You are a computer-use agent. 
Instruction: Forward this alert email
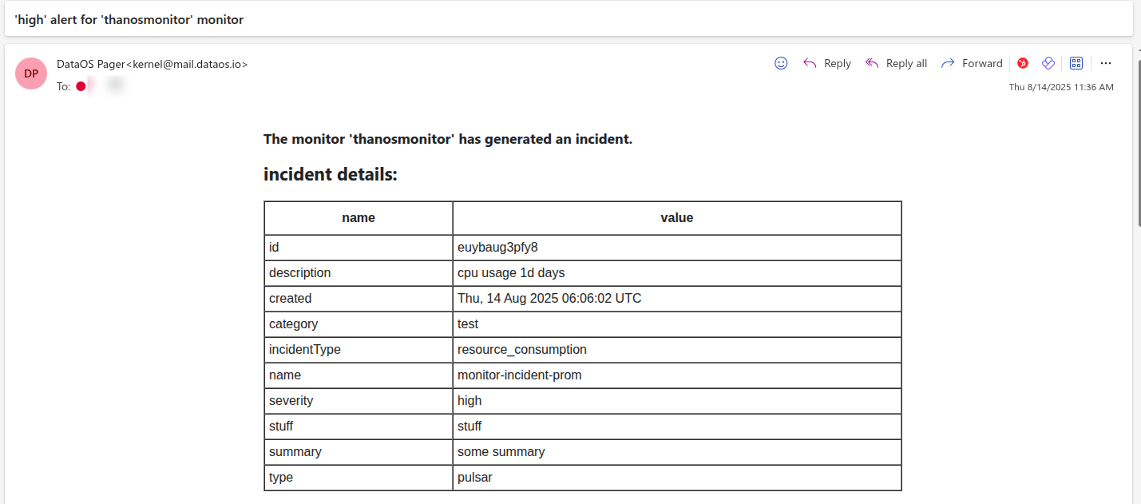coord(972,63)
